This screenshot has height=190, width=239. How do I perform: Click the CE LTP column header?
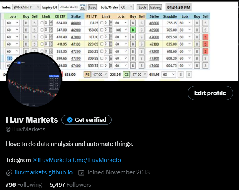(x=60, y=16)
